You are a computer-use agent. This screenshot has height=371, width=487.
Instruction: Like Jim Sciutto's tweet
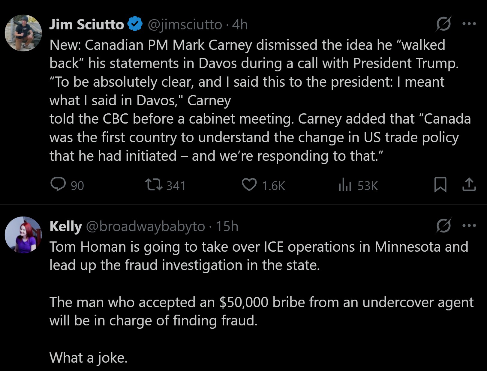(249, 184)
